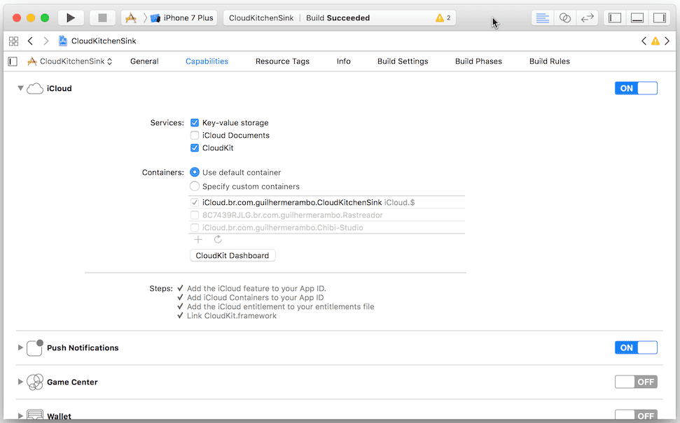Turn off the iCloud capability switch
Image resolution: width=680 pixels, height=423 pixels.
tap(636, 88)
